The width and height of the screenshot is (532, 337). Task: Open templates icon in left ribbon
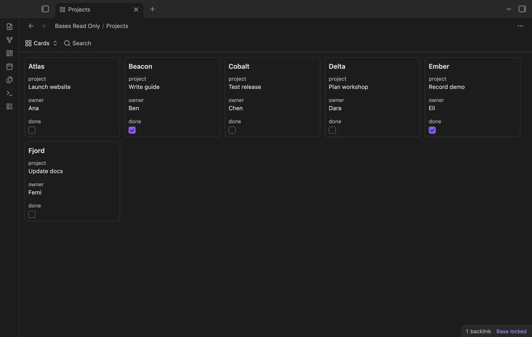[x=9, y=80]
